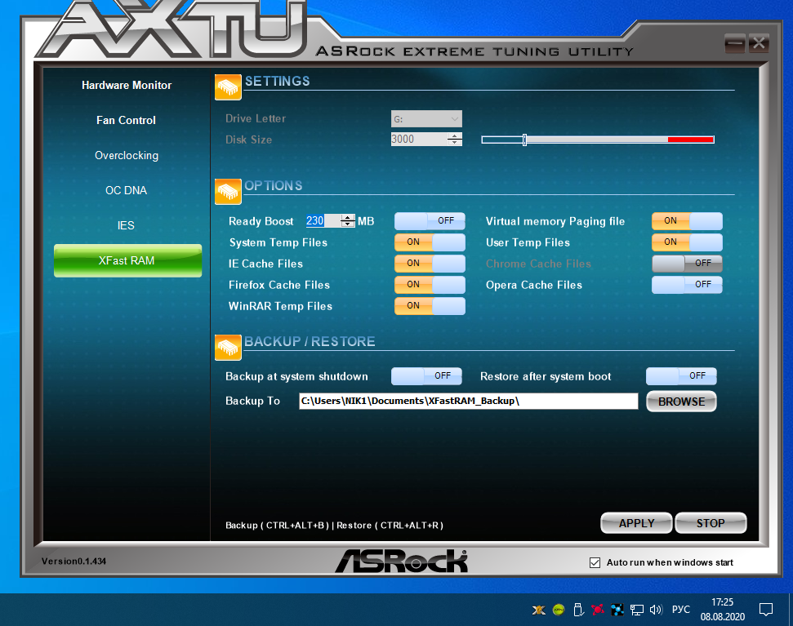
Task: Click the Backup (CTRL+ALT+B) shortcut hint text
Action: [x=277, y=526]
